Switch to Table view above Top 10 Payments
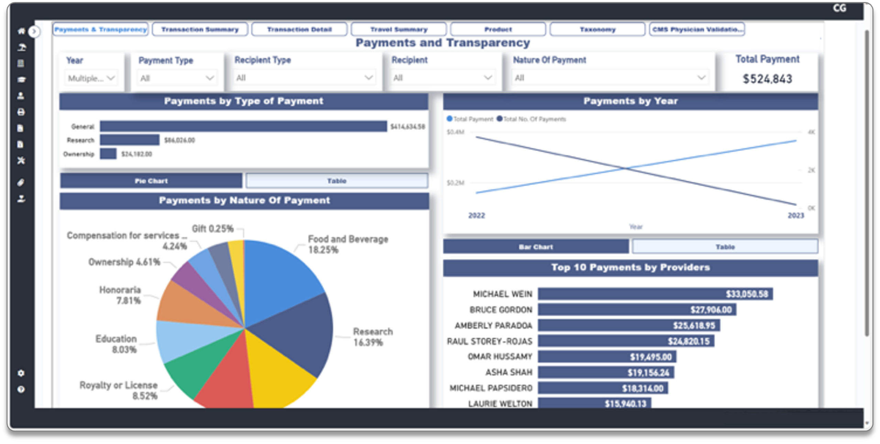880x444 pixels. pos(725,247)
